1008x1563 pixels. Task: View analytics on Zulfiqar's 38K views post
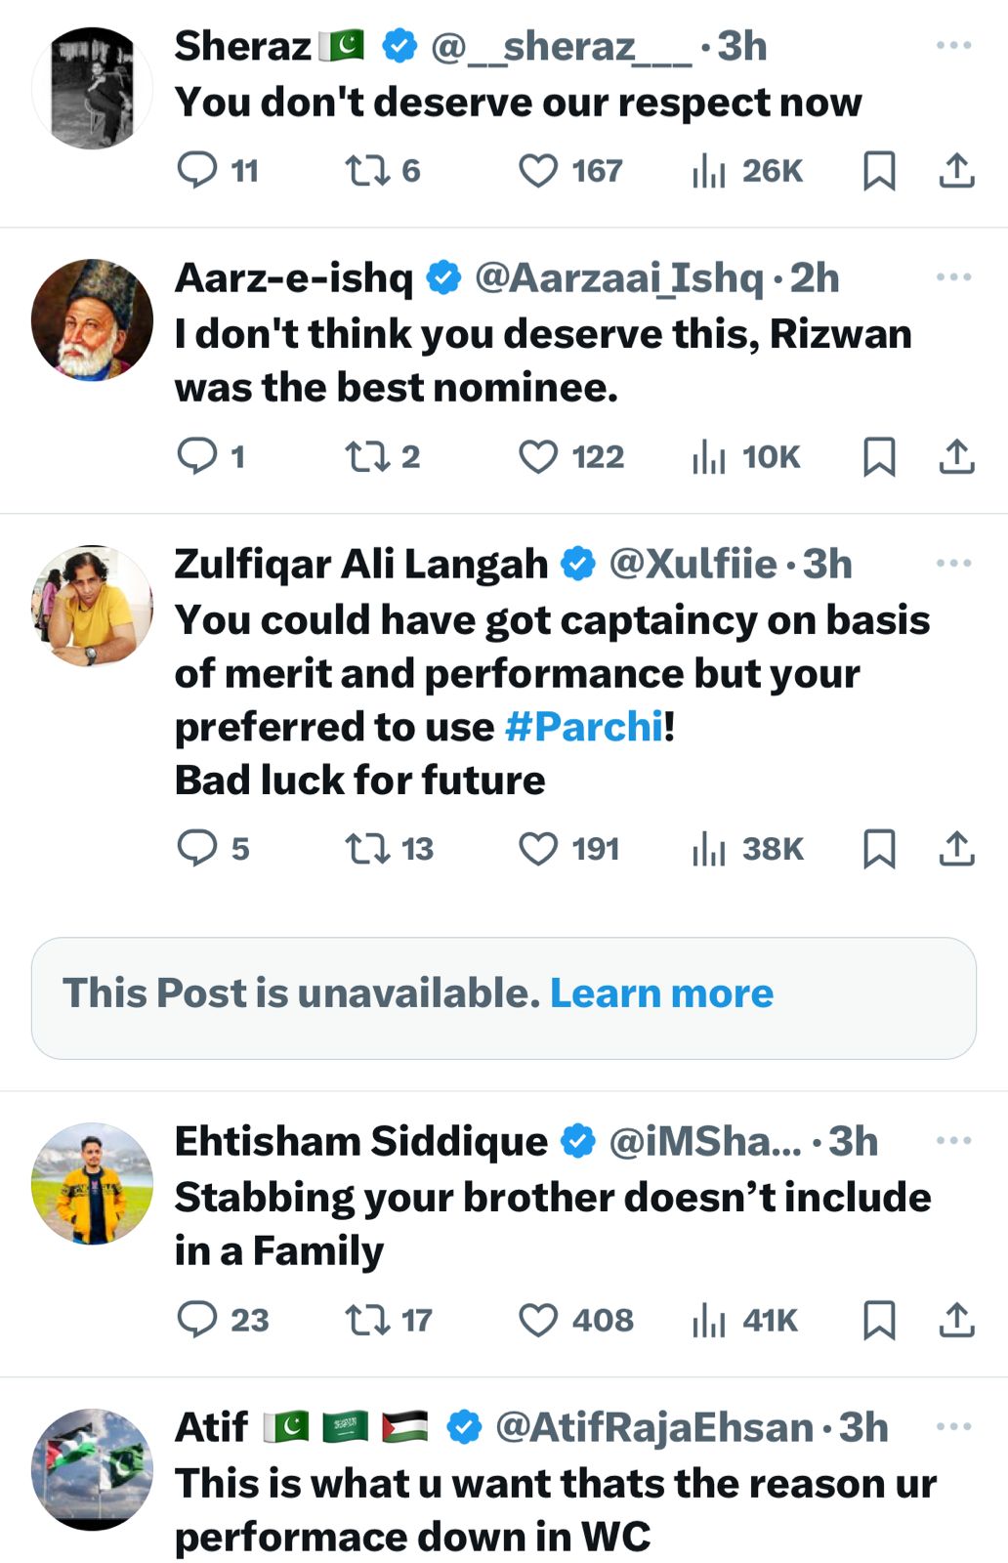coord(709,849)
